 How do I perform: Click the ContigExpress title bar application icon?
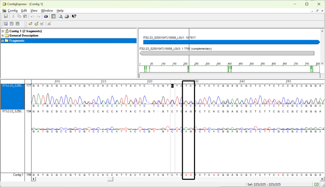pos(4,4)
